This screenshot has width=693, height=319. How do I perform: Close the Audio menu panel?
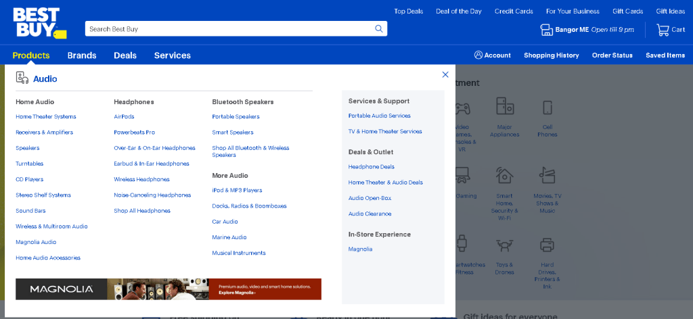[445, 75]
